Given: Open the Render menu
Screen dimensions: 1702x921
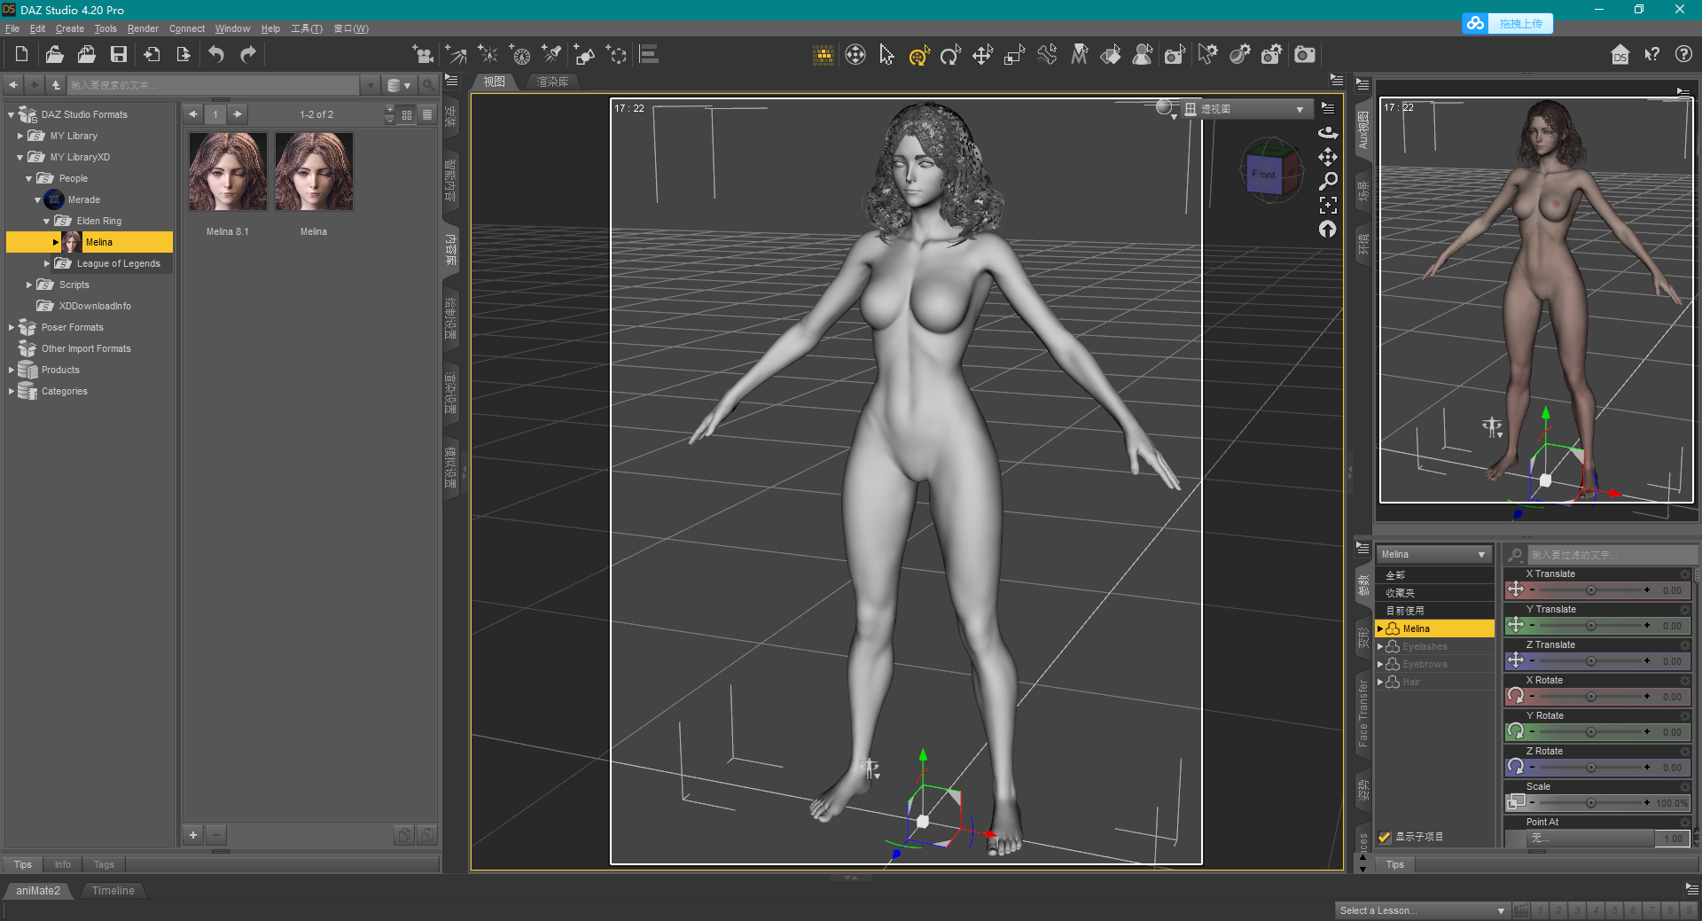Looking at the screenshot, I should [x=142, y=28].
